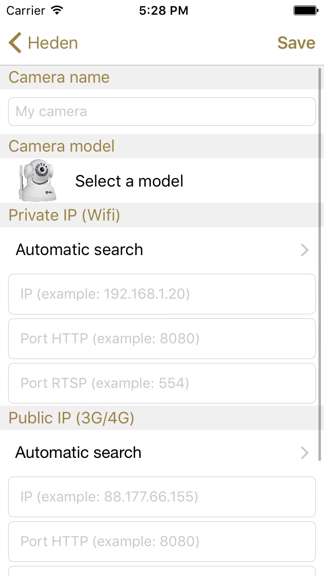Tap the 5:28 PM clock in status bar
This screenshot has height=576, width=324.
(x=164, y=11)
